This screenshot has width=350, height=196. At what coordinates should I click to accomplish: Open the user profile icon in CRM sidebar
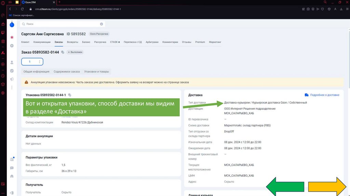12,62
